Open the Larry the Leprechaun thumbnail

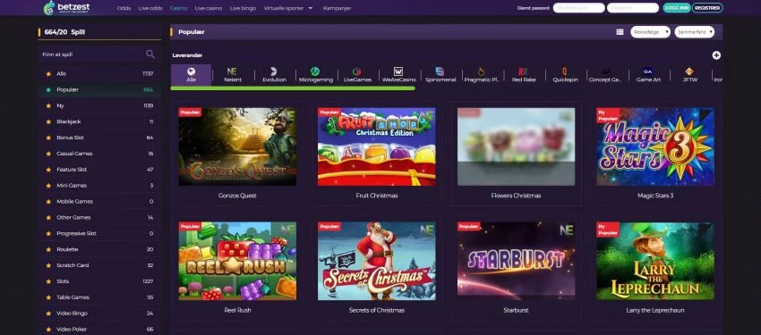pyautogui.click(x=655, y=261)
